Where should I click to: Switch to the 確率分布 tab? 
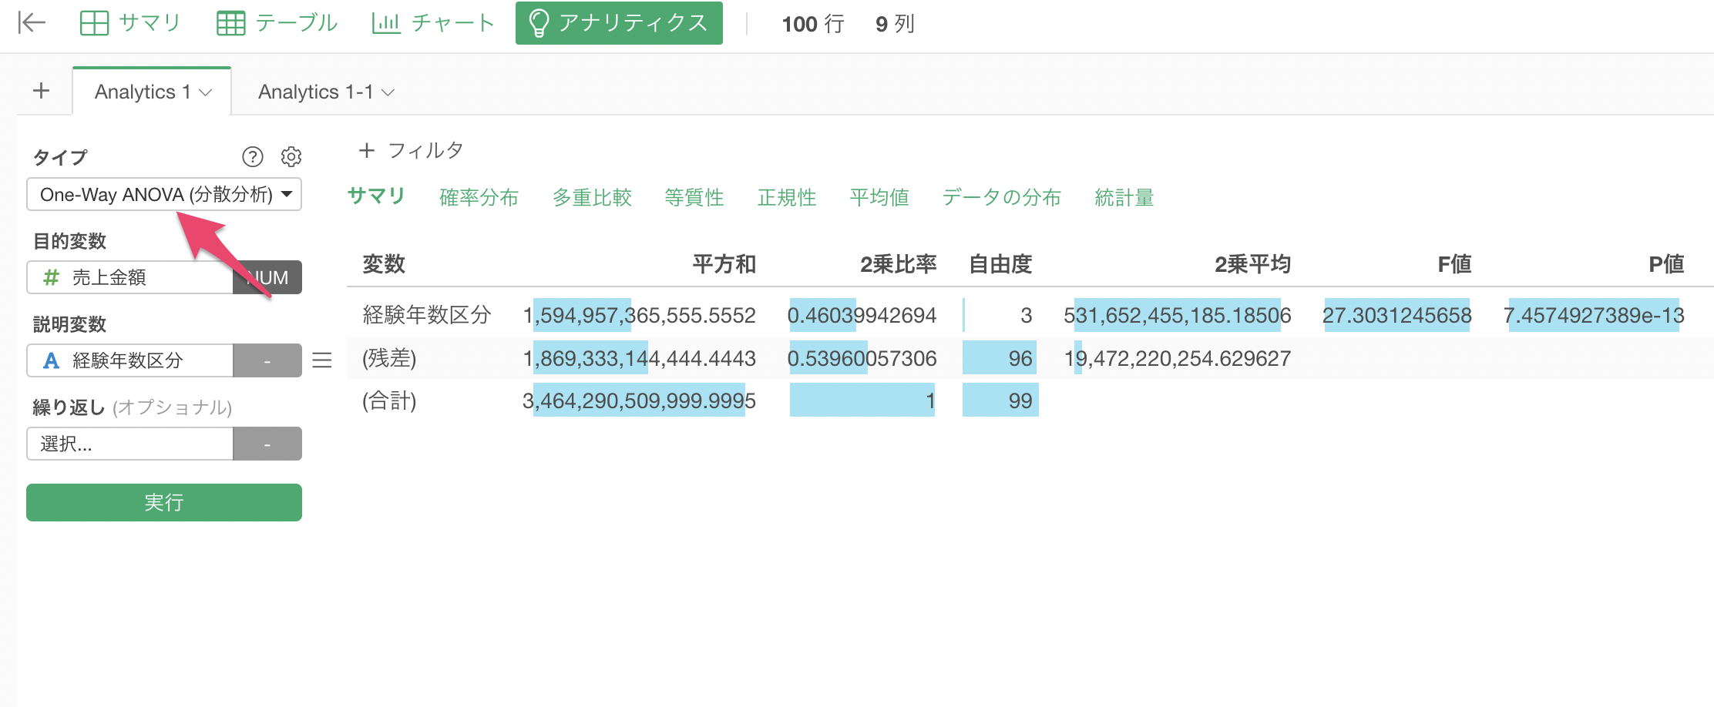479,198
